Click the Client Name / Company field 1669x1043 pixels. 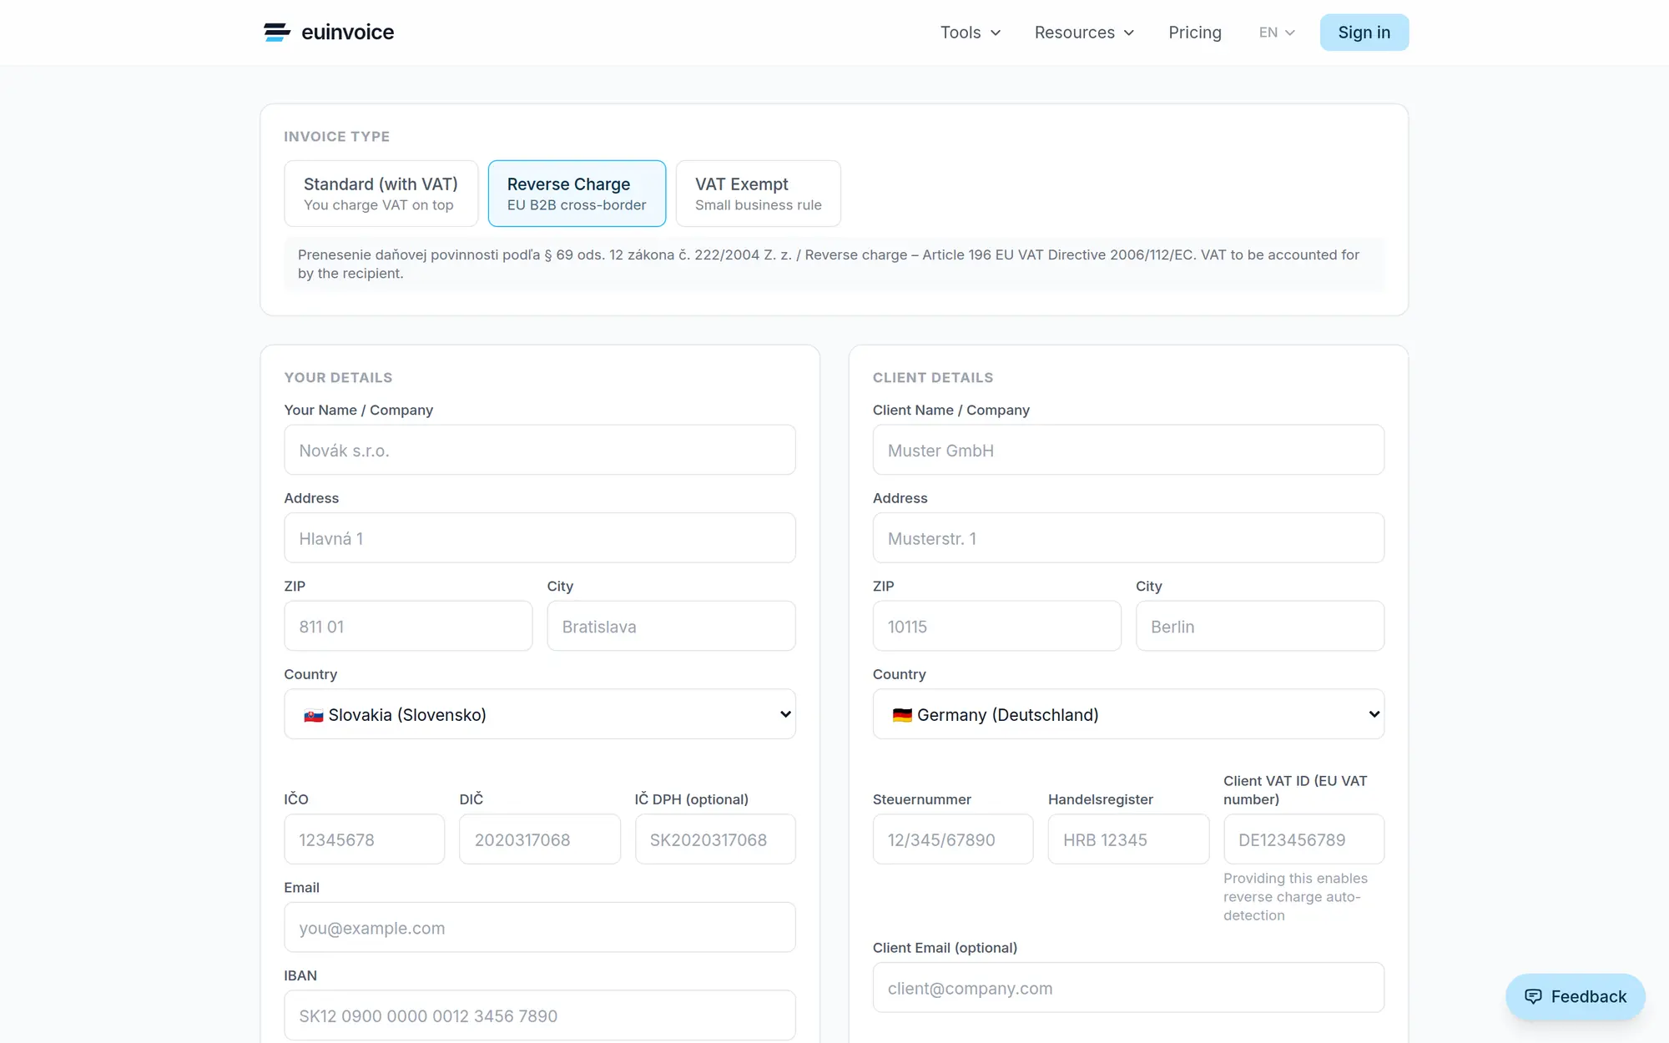click(x=1128, y=451)
